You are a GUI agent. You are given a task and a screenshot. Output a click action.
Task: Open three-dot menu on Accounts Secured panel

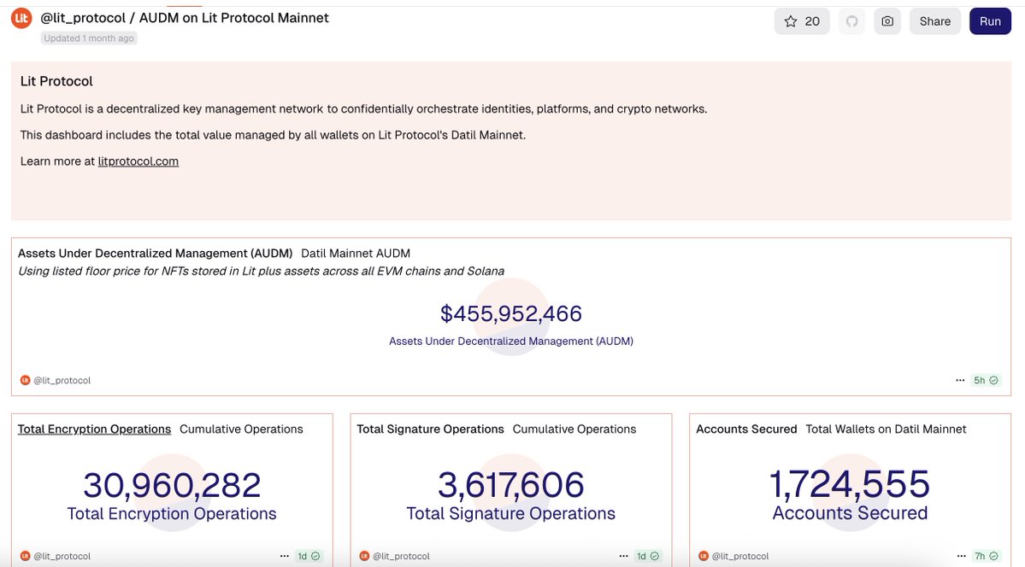[x=960, y=556]
